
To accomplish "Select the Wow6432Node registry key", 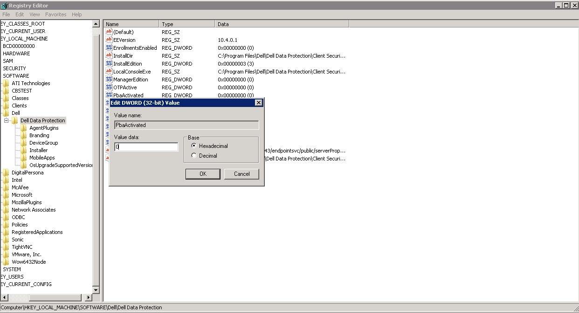I will (28, 262).
